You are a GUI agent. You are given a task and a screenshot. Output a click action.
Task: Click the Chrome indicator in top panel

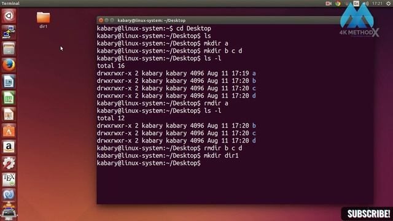[x=338, y=4]
